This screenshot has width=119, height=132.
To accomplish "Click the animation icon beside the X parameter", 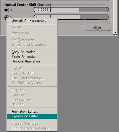I will coord(7,10).
